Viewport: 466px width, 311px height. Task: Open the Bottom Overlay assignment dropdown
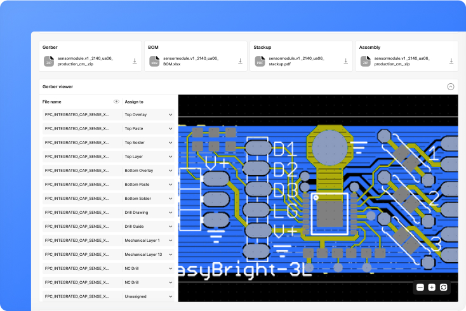tap(148, 171)
